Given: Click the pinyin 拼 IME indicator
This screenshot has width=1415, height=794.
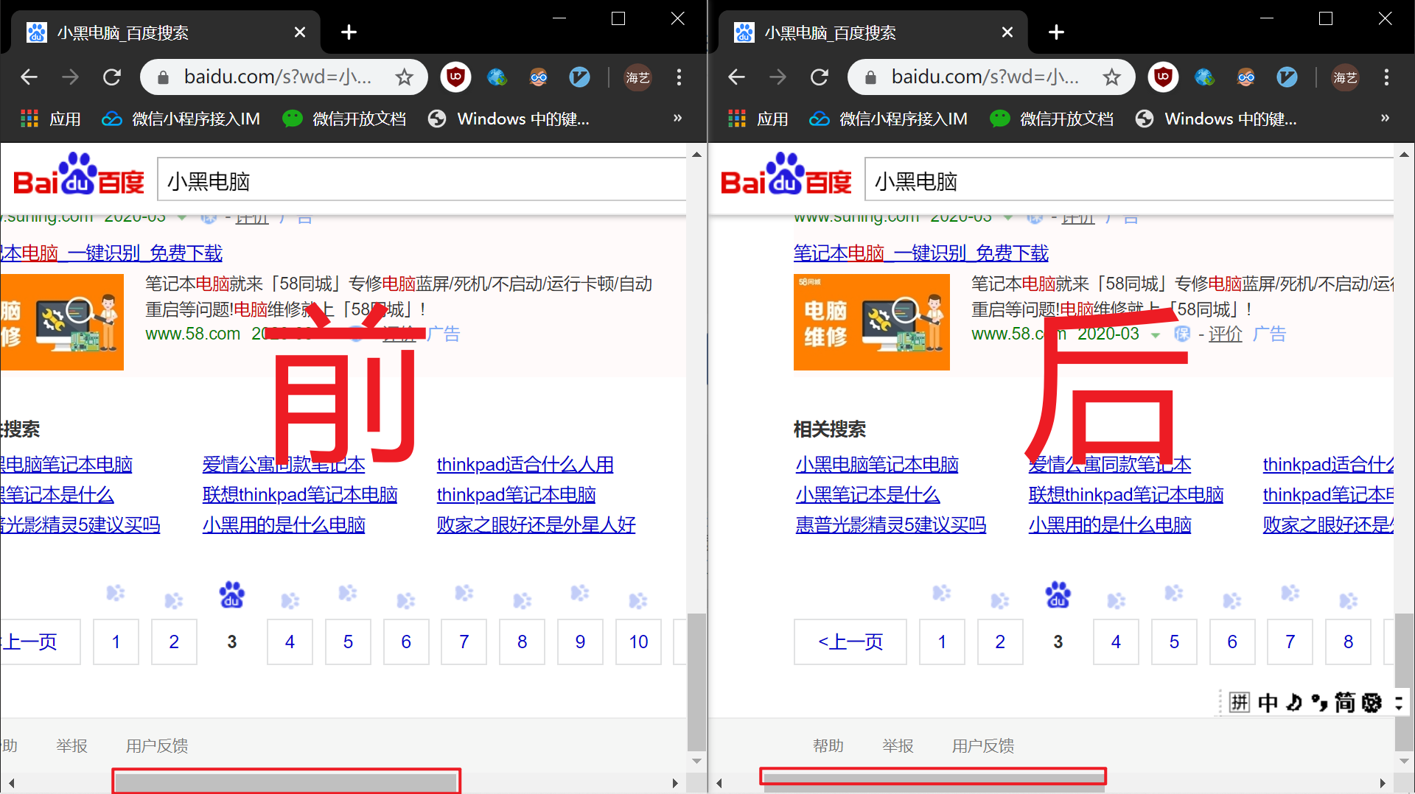Looking at the screenshot, I should pyautogui.click(x=1240, y=702).
